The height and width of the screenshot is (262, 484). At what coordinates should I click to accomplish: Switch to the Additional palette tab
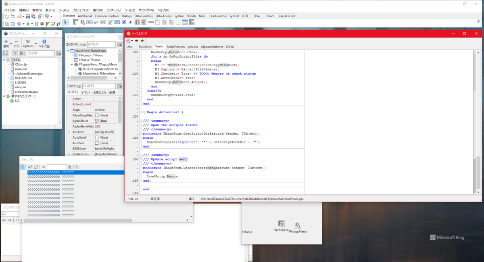tap(85, 16)
